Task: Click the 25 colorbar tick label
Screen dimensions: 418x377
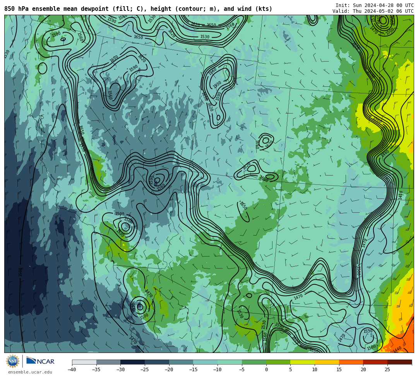Action: pyautogui.click(x=387, y=370)
